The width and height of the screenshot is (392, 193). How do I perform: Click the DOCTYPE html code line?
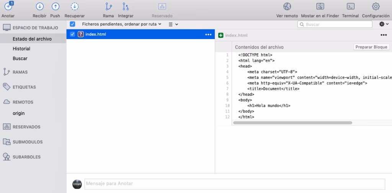click(x=255, y=55)
